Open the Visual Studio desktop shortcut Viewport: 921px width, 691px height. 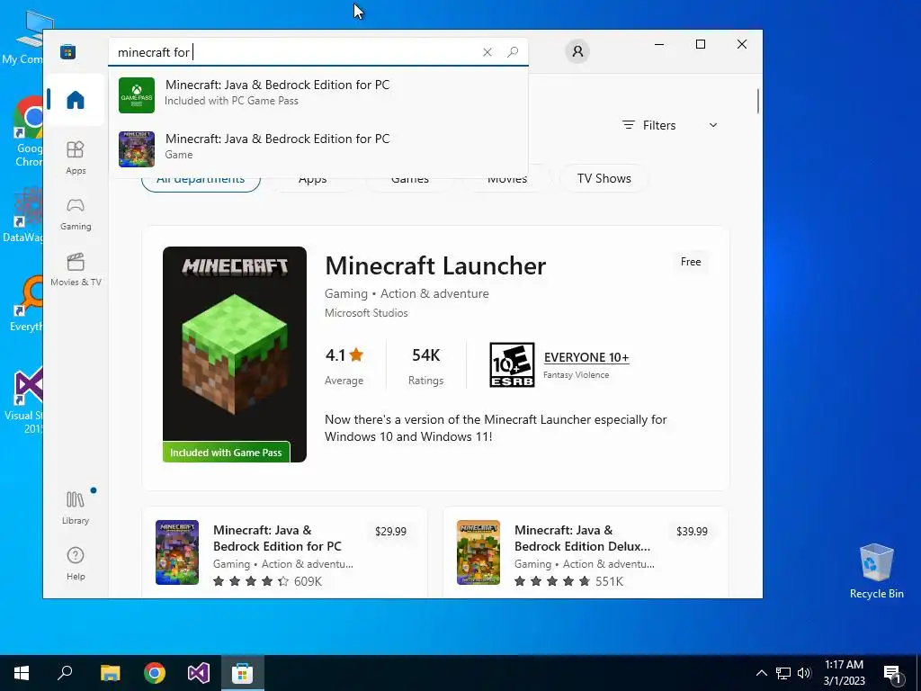(23, 400)
